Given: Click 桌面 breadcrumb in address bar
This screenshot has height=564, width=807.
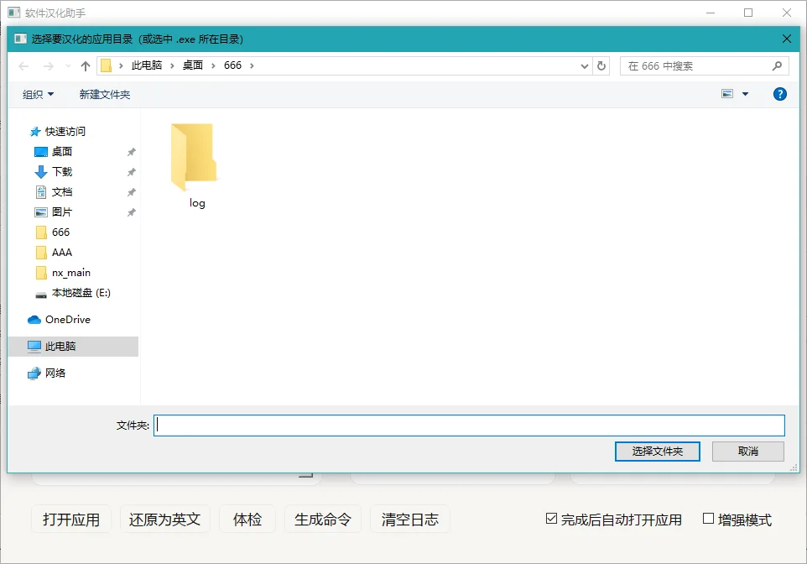Looking at the screenshot, I should (193, 65).
